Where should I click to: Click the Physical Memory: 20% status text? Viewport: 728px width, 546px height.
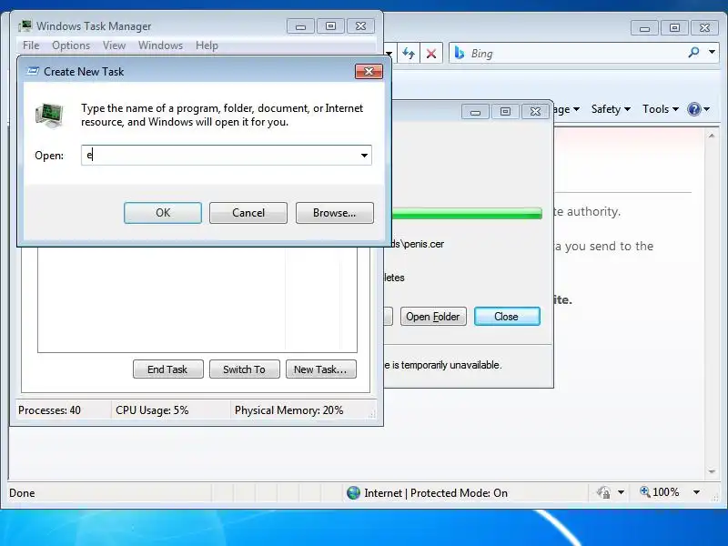(288, 410)
